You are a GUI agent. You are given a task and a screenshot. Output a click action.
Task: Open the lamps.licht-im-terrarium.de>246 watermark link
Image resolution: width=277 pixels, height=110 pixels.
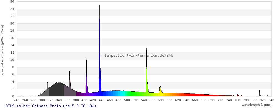pyautogui.click(x=139, y=56)
